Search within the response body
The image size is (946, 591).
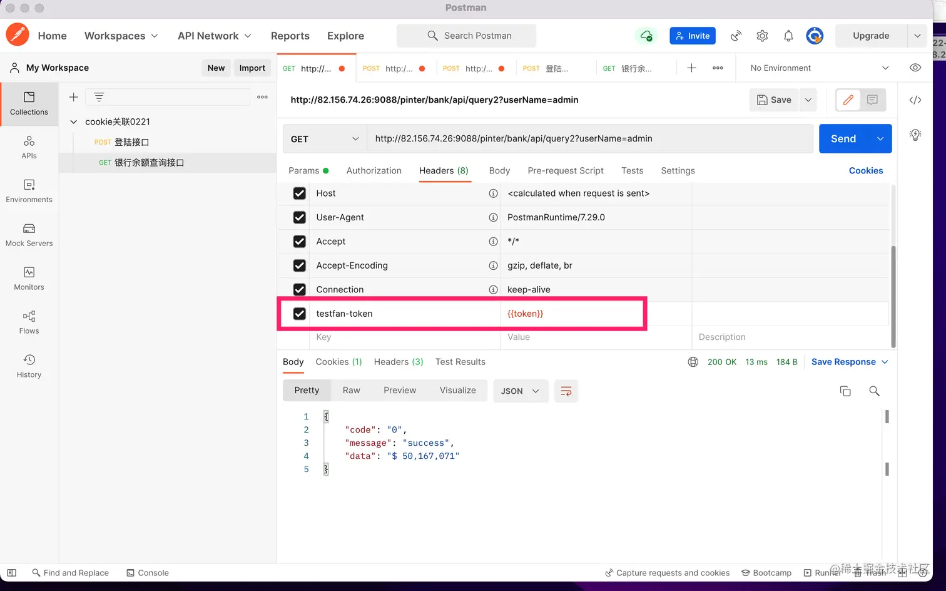(874, 391)
